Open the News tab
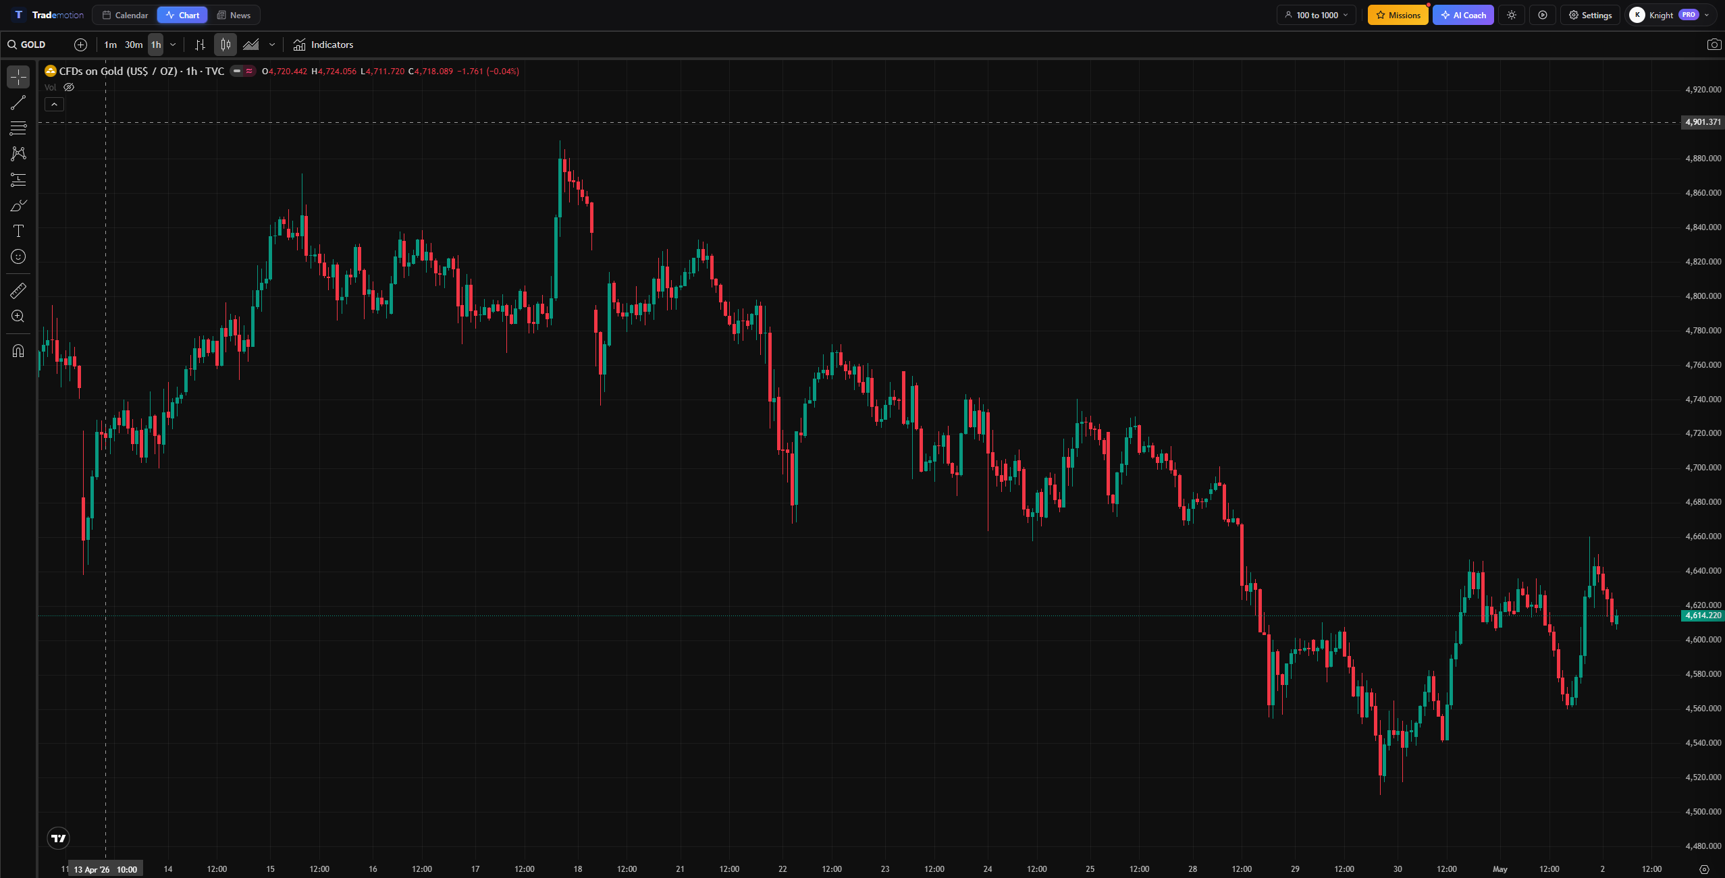The width and height of the screenshot is (1725, 878). (x=234, y=15)
